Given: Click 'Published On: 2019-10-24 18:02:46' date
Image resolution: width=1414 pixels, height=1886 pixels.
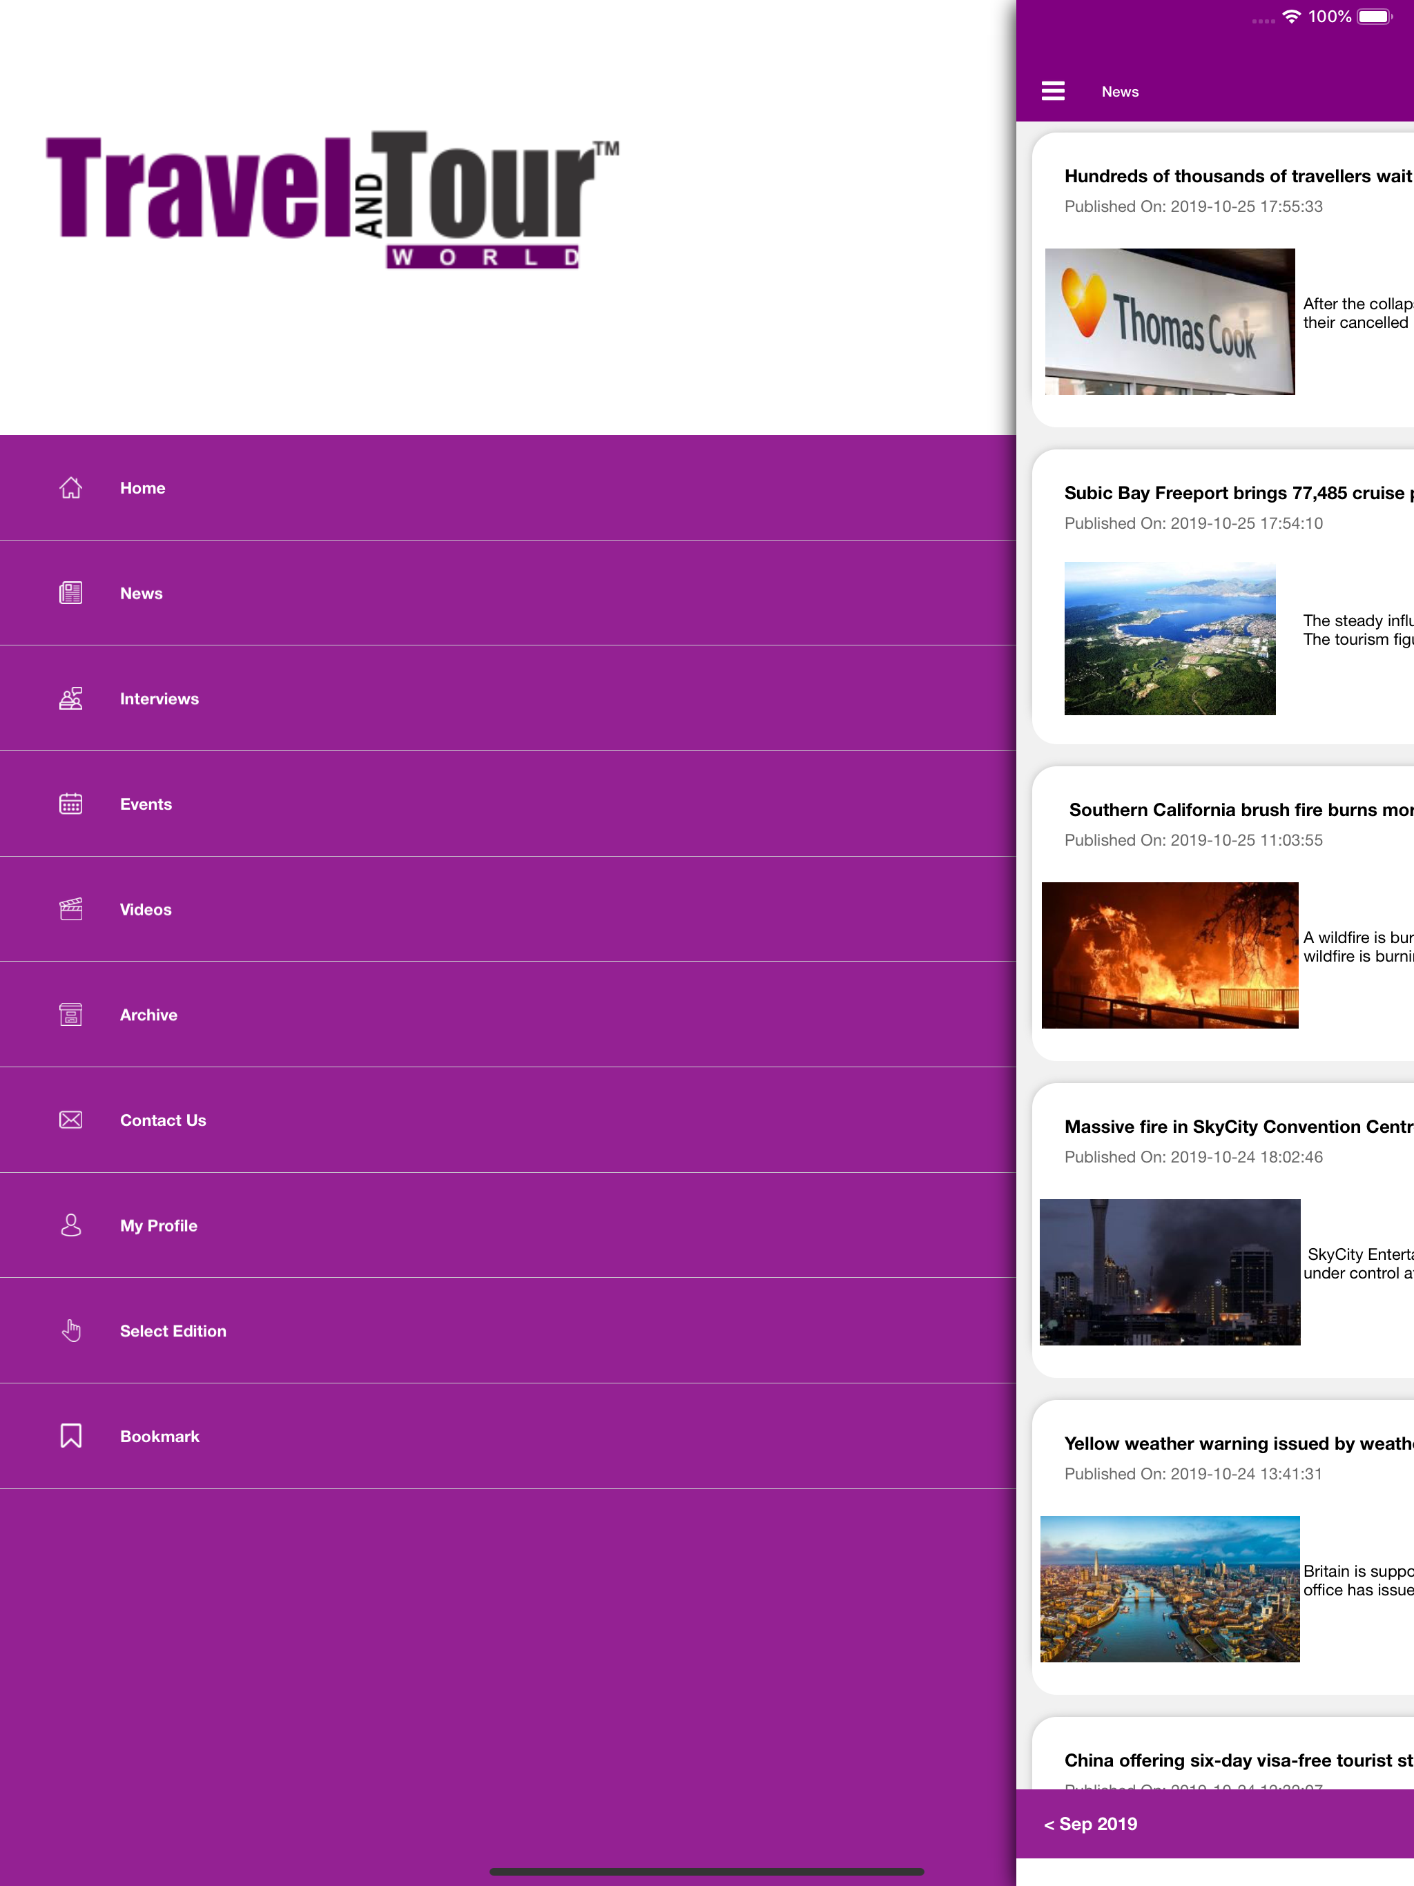Looking at the screenshot, I should point(1193,1157).
